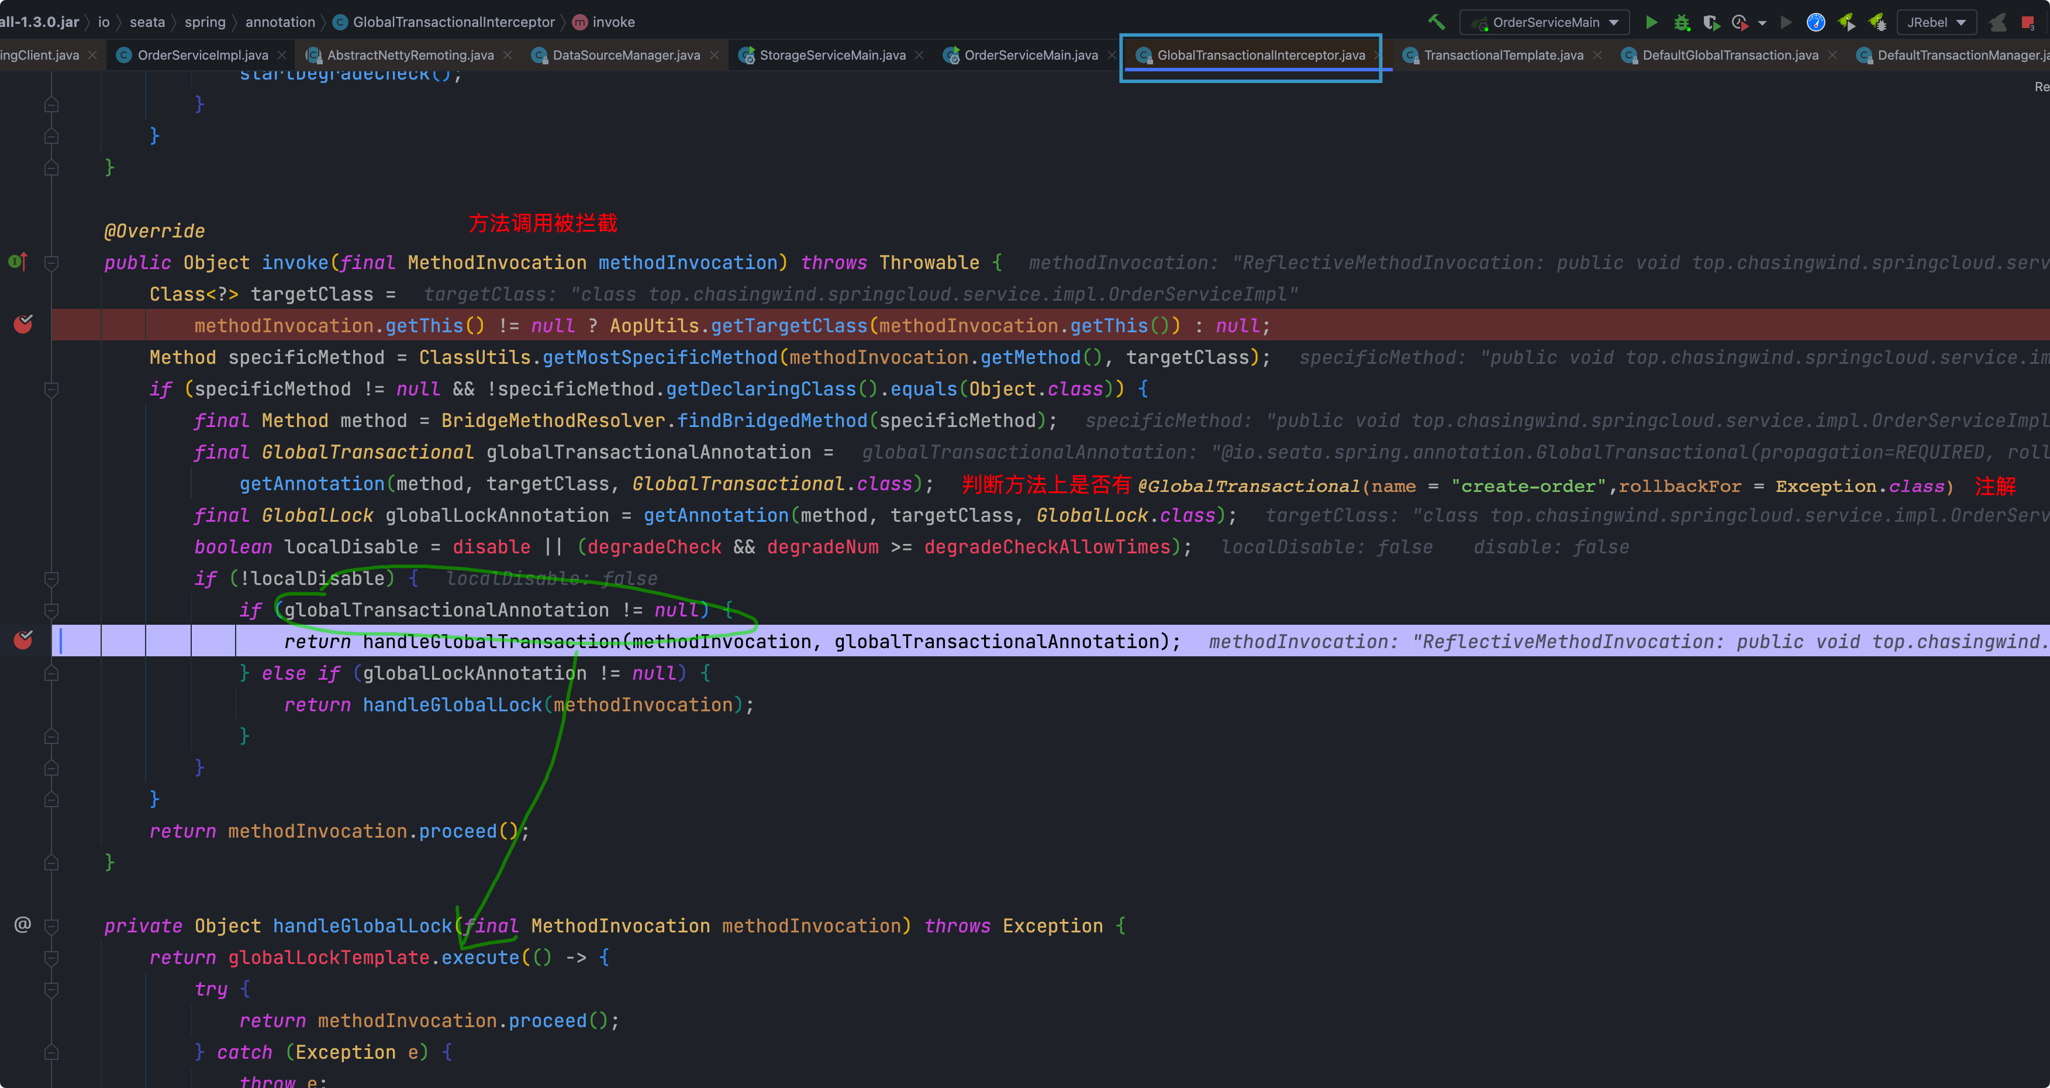This screenshot has height=1088, width=2050.
Task: Switch to DataSourceManager.java tab
Action: click(x=626, y=55)
